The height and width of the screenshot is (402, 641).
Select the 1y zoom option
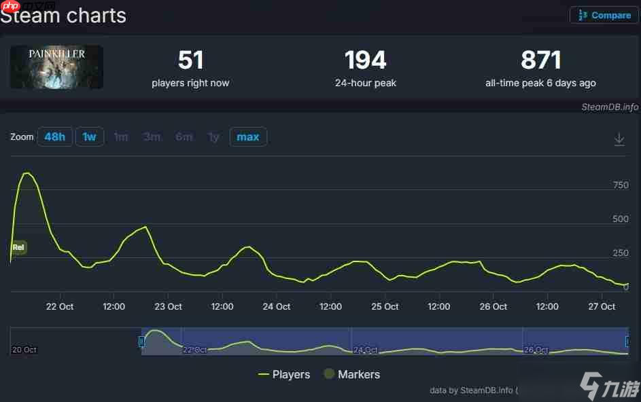pyautogui.click(x=213, y=137)
